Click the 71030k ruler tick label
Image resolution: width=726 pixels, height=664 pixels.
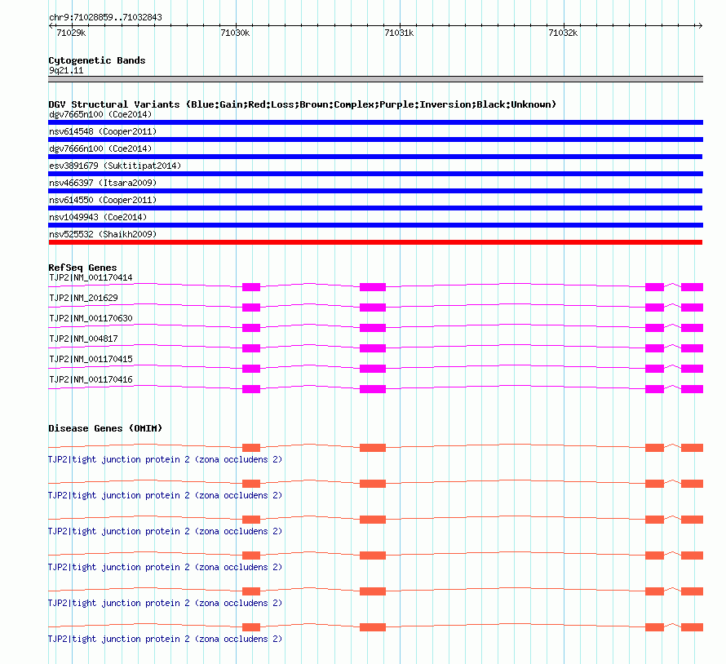pyautogui.click(x=235, y=33)
